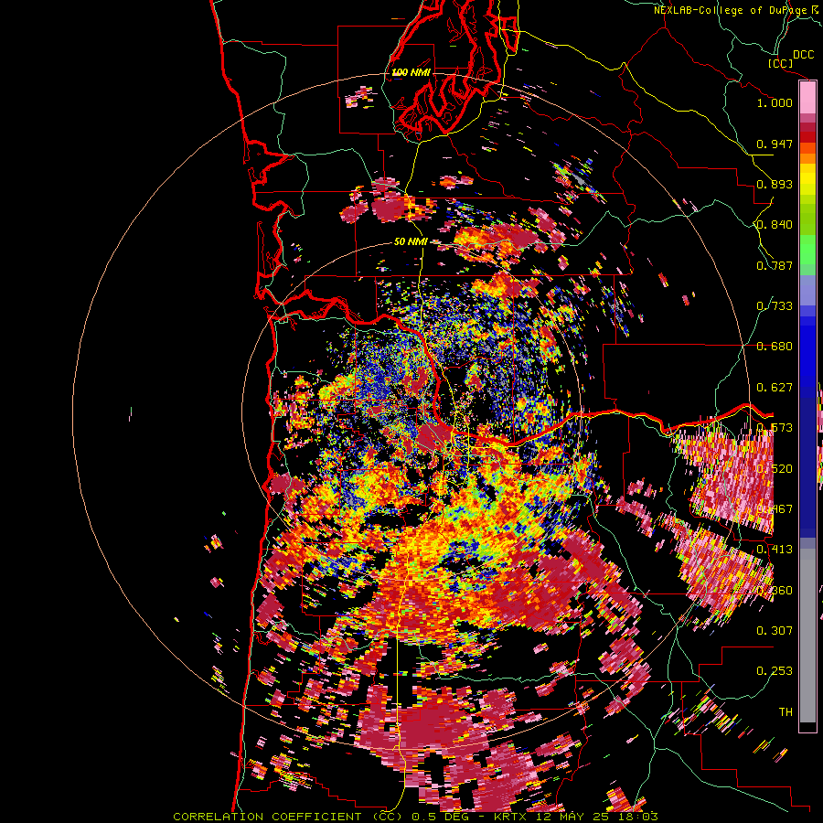Screen dimensions: 823x823
Task: Select the 0.680 scale value
Action: coord(775,347)
